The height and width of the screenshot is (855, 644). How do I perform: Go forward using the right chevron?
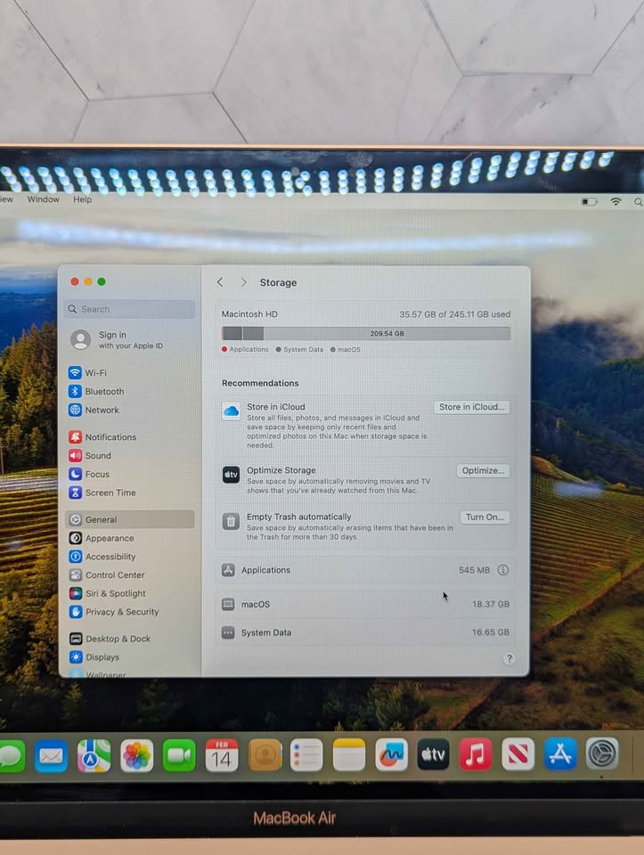(x=243, y=282)
